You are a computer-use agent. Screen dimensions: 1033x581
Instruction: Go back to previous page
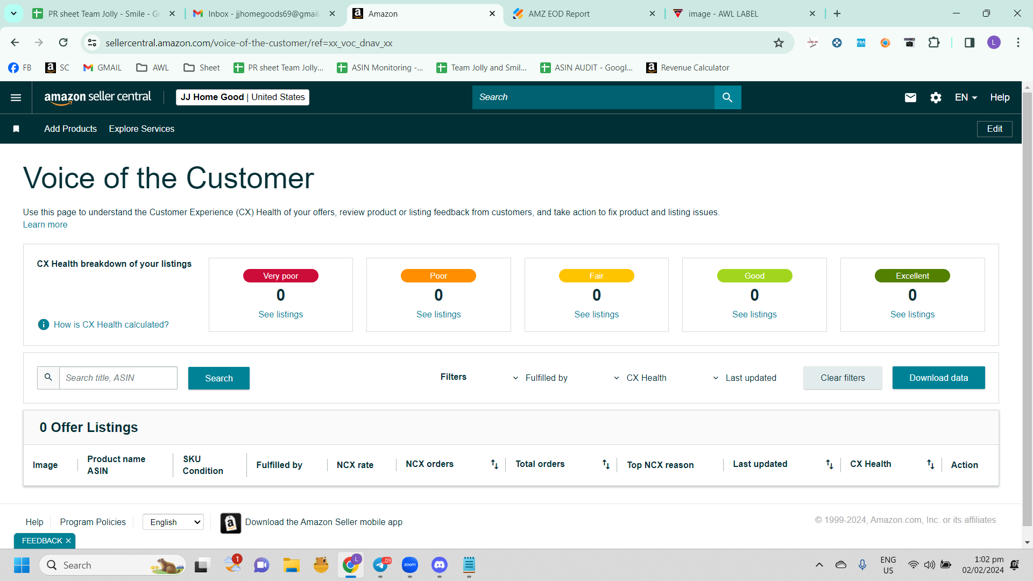click(15, 42)
